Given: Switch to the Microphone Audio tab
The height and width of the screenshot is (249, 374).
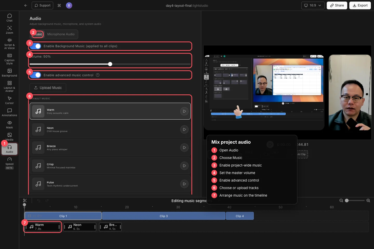Looking at the screenshot, I should click(x=61, y=34).
